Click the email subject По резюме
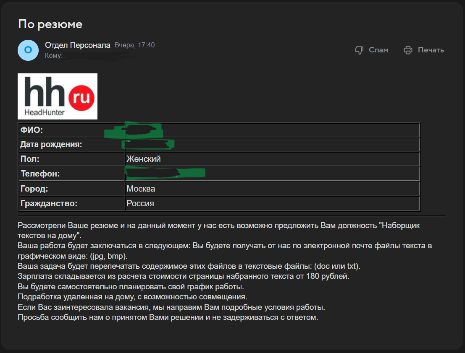Viewport: 465px width, 353px height. [50, 24]
